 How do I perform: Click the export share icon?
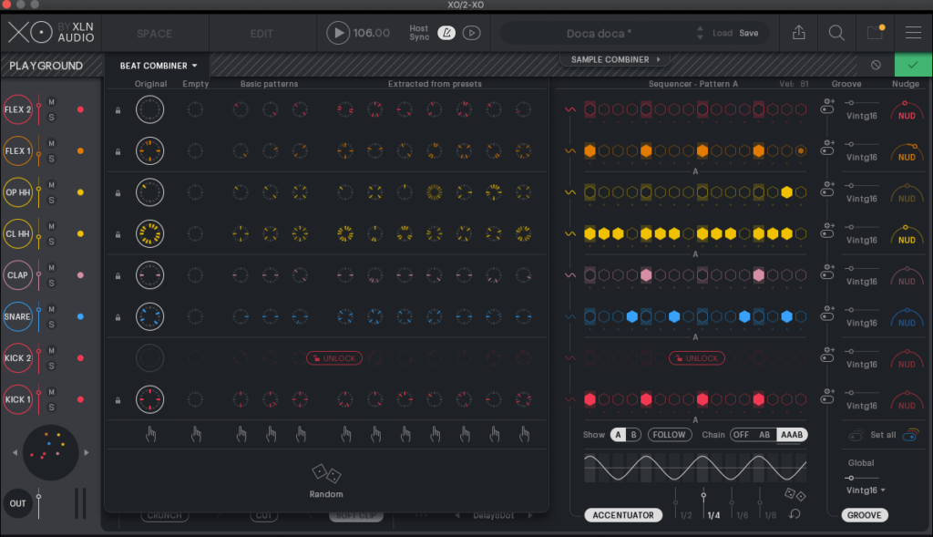coord(799,33)
